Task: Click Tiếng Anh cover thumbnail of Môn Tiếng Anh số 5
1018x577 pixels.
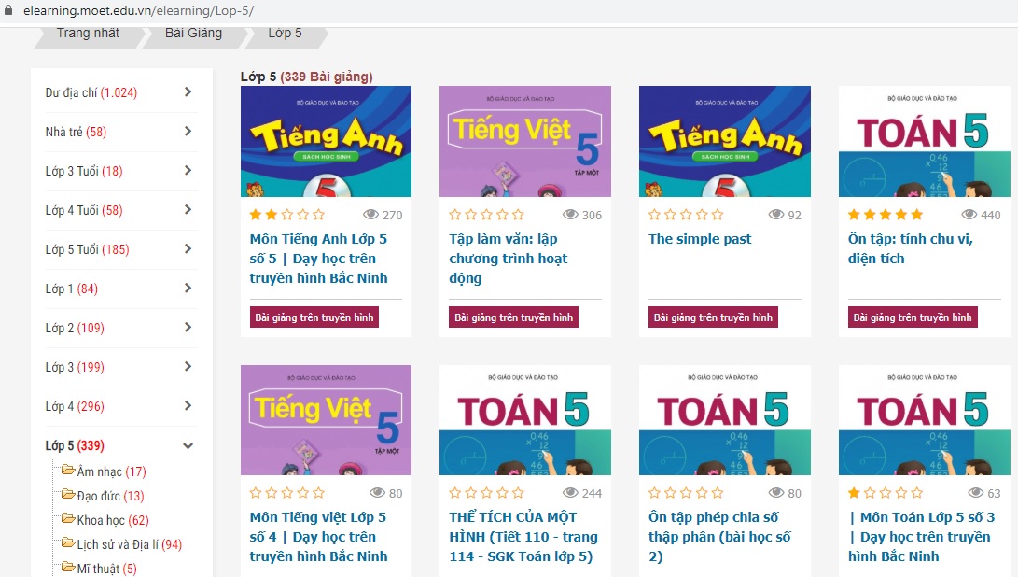Action: (326, 141)
